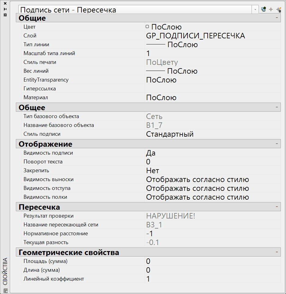Toggle PICKADD value via the blue squares icon
Screen dimensions: 286x294
(x=263, y=9)
